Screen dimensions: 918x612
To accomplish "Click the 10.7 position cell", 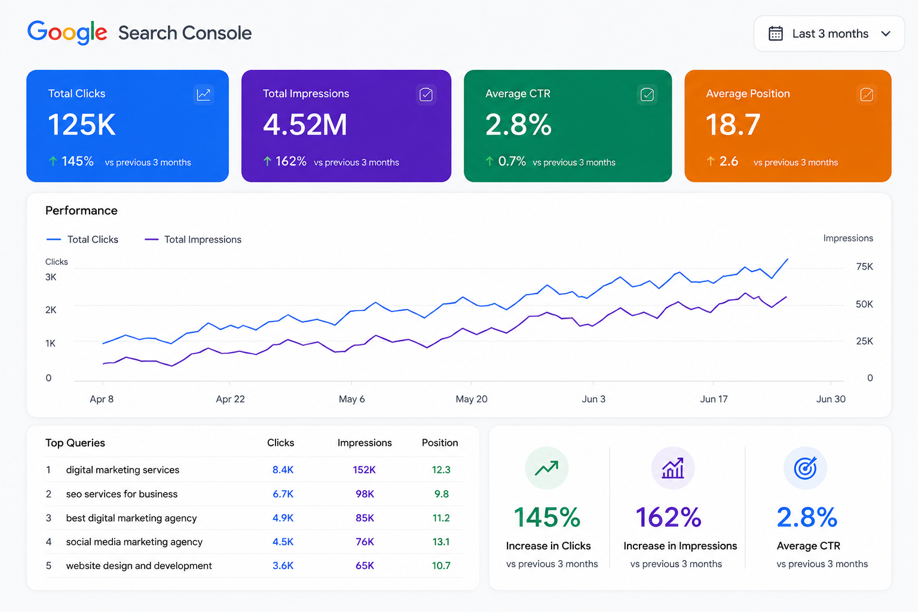I will [441, 566].
